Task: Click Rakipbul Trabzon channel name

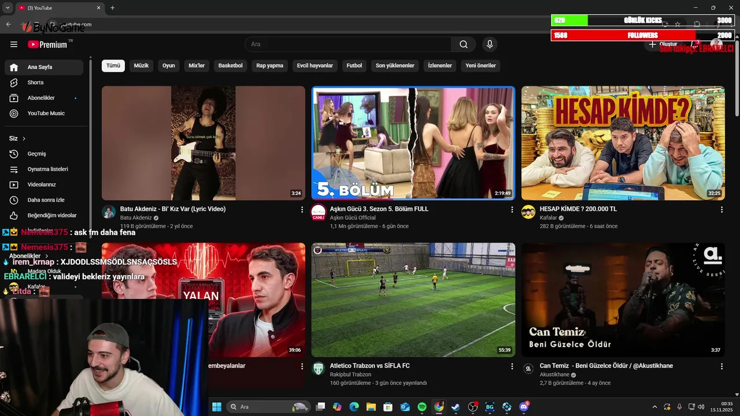Action: (x=350, y=374)
